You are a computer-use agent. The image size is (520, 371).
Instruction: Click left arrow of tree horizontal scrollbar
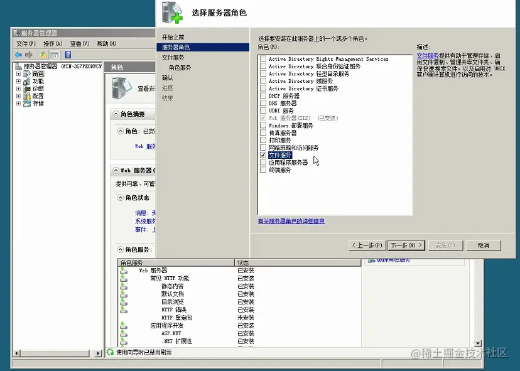pos(17,353)
